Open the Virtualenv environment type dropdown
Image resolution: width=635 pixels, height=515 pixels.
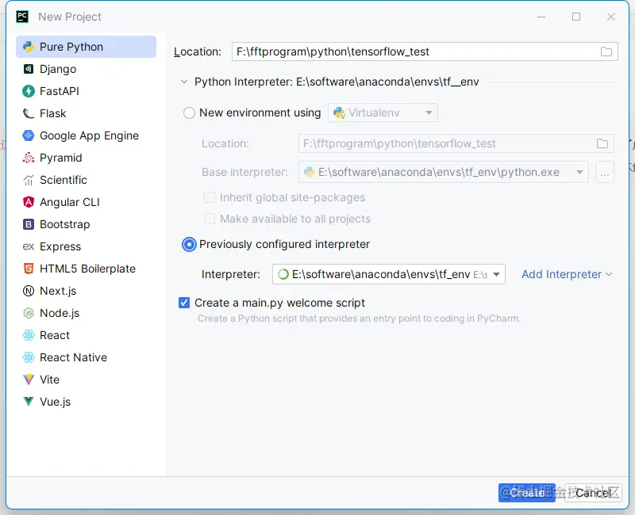tap(383, 113)
